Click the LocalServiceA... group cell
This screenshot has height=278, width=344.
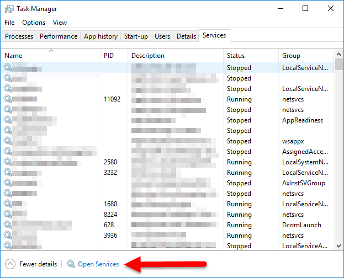[x=305, y=246]
